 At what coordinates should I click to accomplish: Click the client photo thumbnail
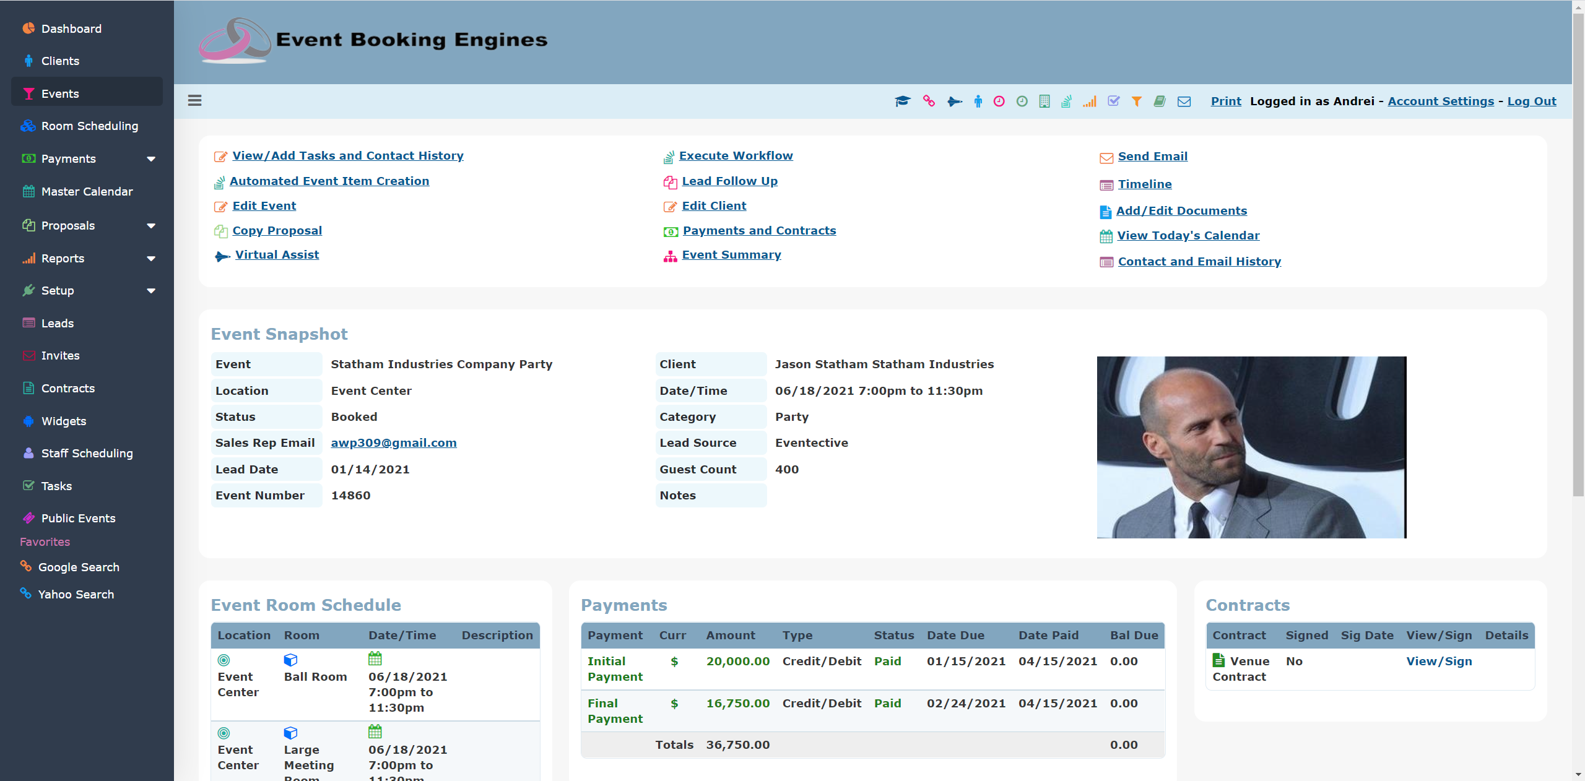[1251, 447]
